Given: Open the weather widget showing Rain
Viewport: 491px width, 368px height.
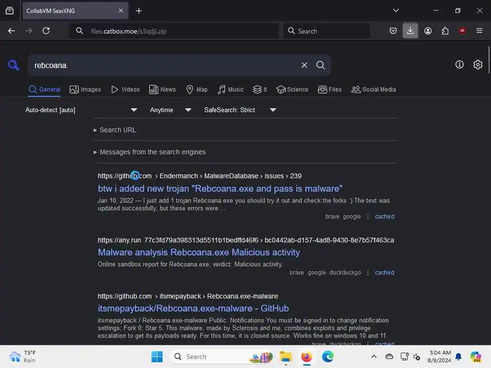Looking at the screenshot, I should (23, 356).
